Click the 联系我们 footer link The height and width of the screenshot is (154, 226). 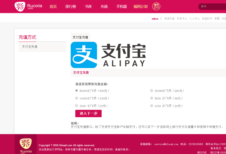pos(216,148)
